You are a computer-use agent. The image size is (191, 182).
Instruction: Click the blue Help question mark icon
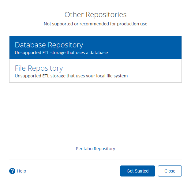click(x=12, y=171)
